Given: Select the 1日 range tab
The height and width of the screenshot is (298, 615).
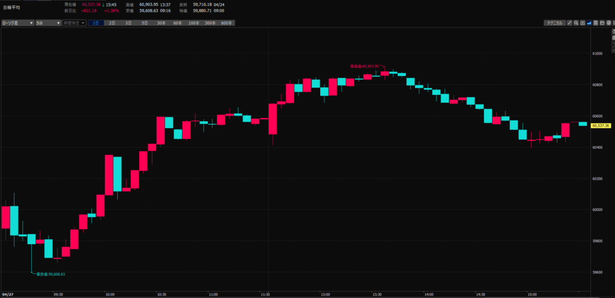Looking at the screenshot, I should [95, 23].
